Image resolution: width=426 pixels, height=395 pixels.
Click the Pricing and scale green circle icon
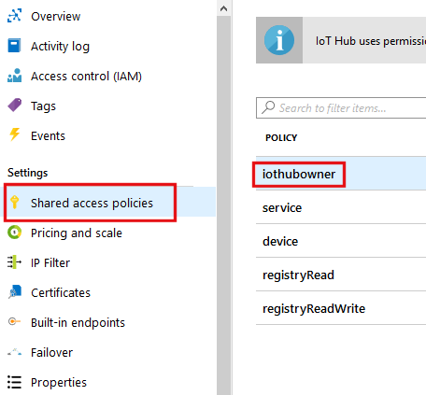tap(14, 233)
